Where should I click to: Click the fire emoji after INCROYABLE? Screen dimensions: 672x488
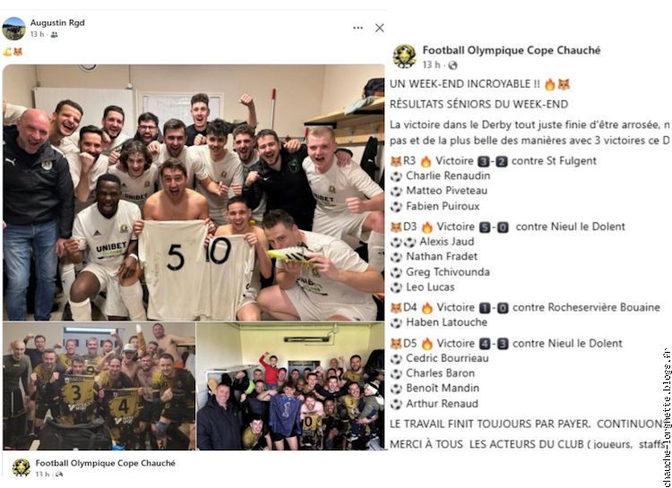click(x=550, y=84)
